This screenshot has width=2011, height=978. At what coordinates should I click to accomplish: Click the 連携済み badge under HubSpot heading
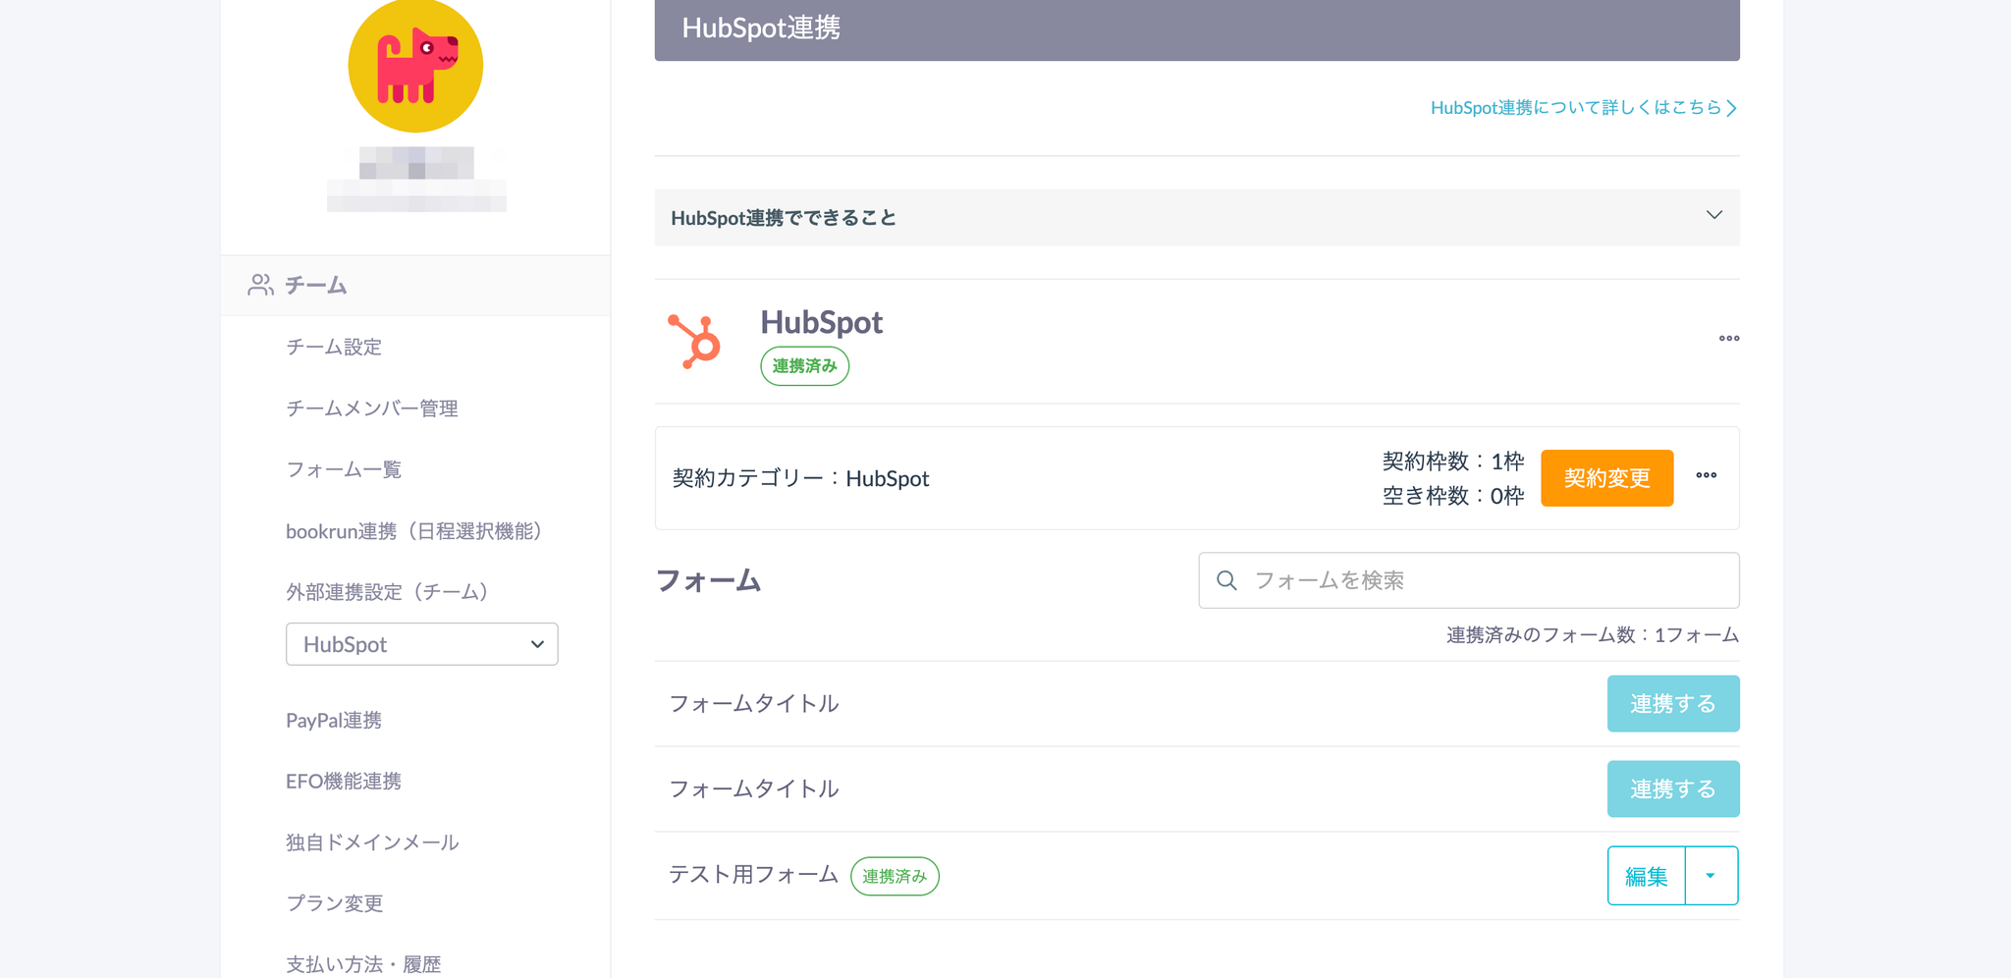(805, 366)
